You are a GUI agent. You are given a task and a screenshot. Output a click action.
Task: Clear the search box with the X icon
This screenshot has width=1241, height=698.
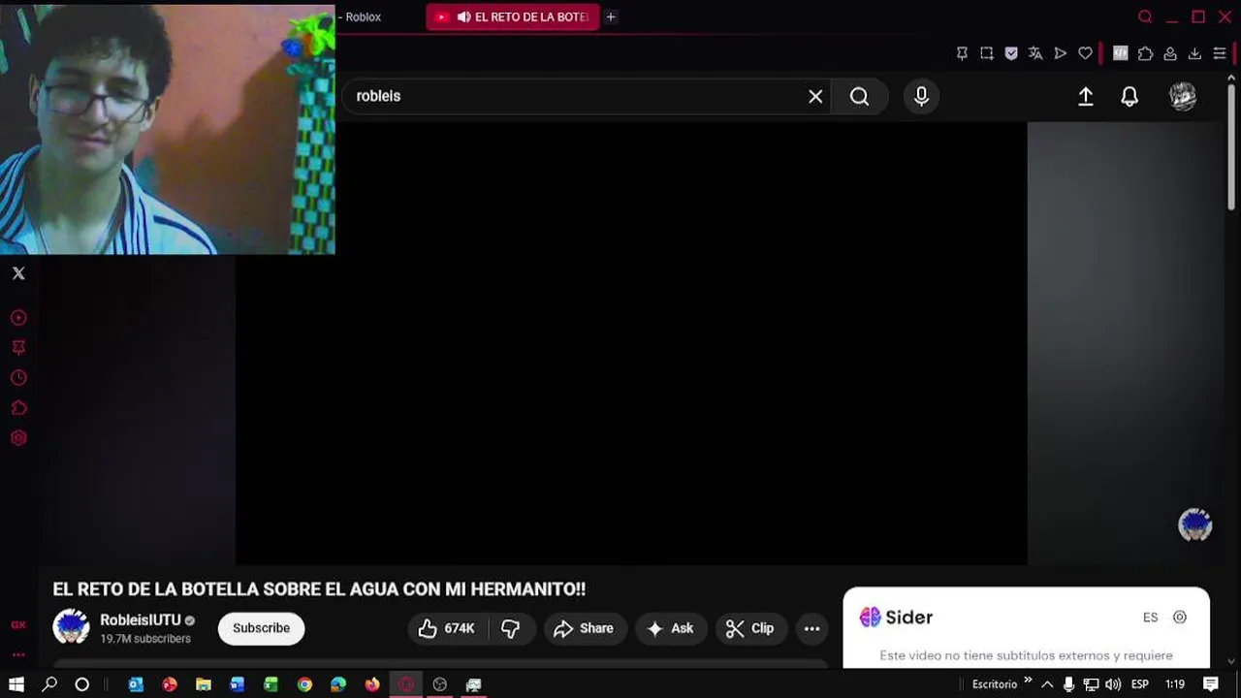coord(815,96)
